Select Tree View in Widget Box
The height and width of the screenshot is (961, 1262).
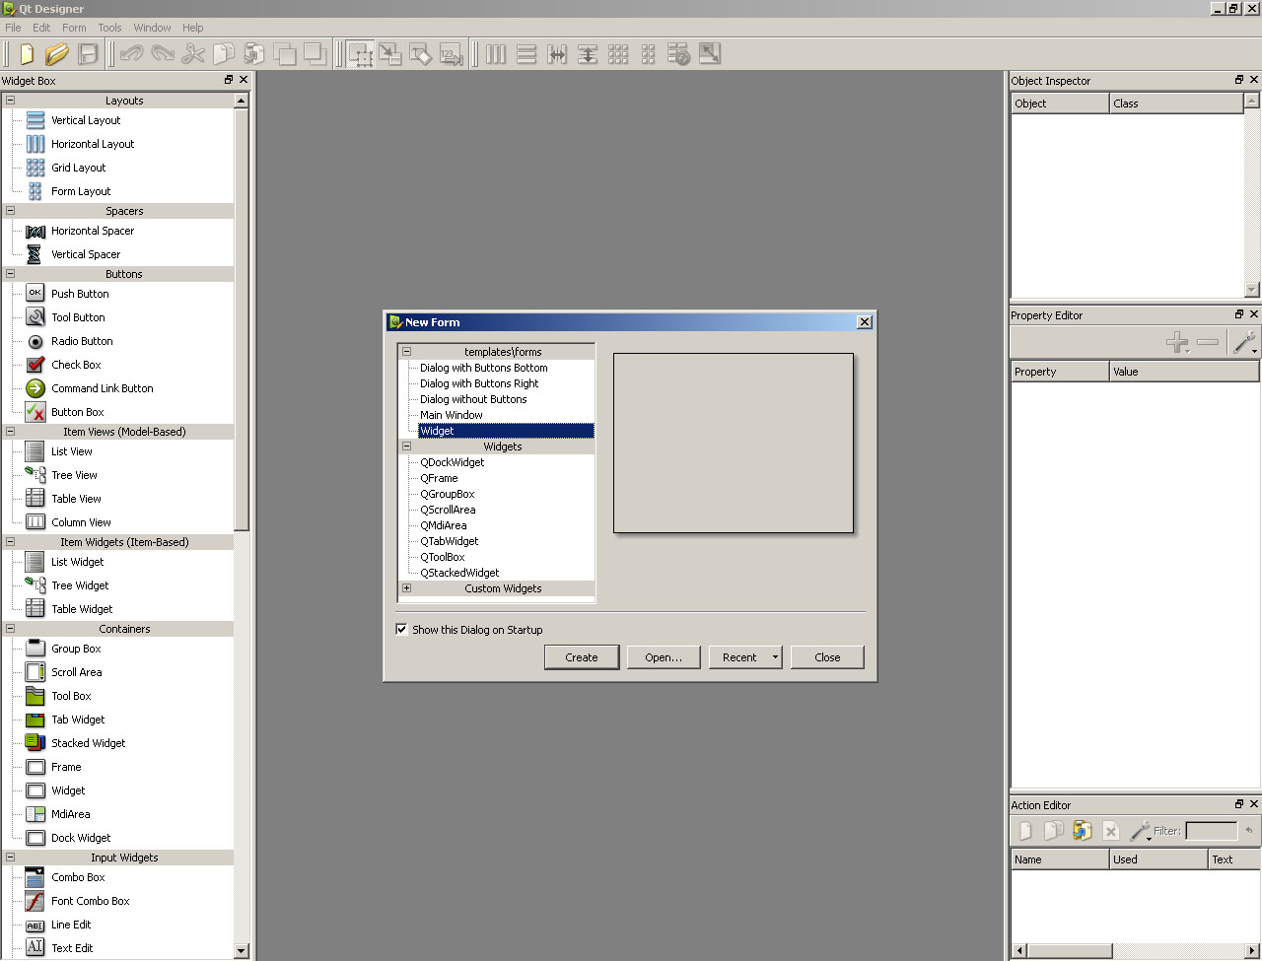[74, 475]
